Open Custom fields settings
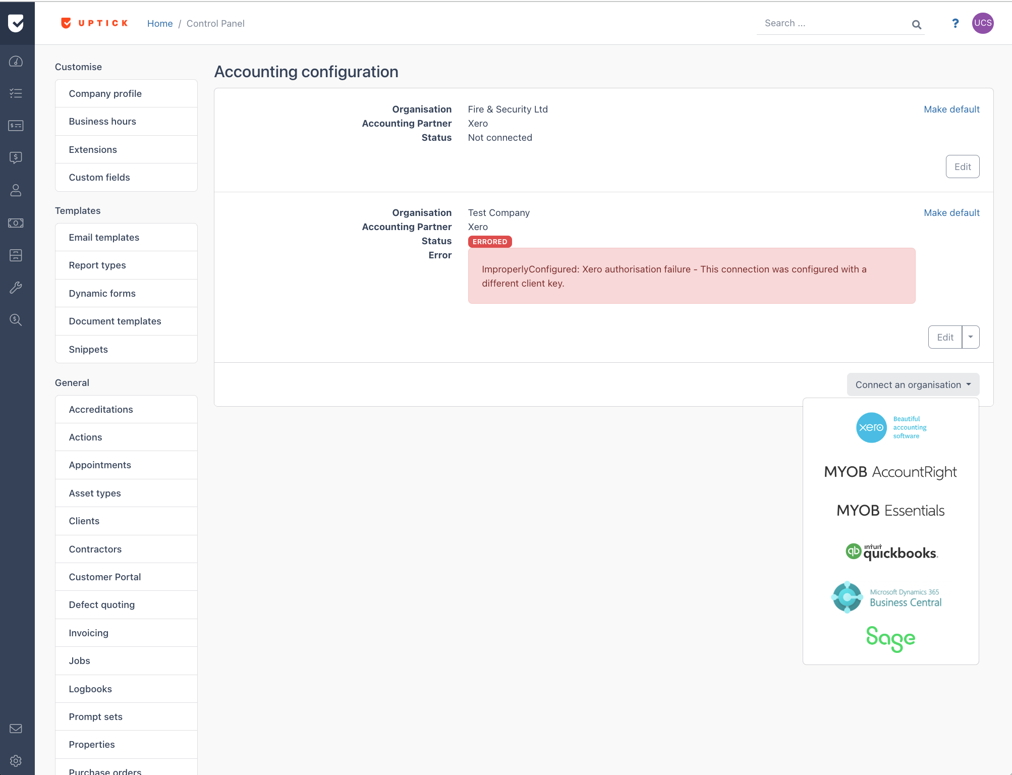This screenshot has height=775, width=1012. (126, 178)
